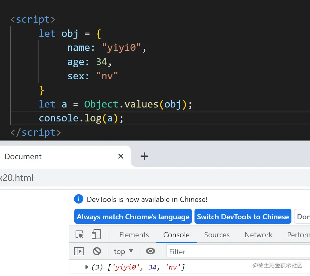
Task: Click the 'let obj = {' code line
Action: click(70, 34)
